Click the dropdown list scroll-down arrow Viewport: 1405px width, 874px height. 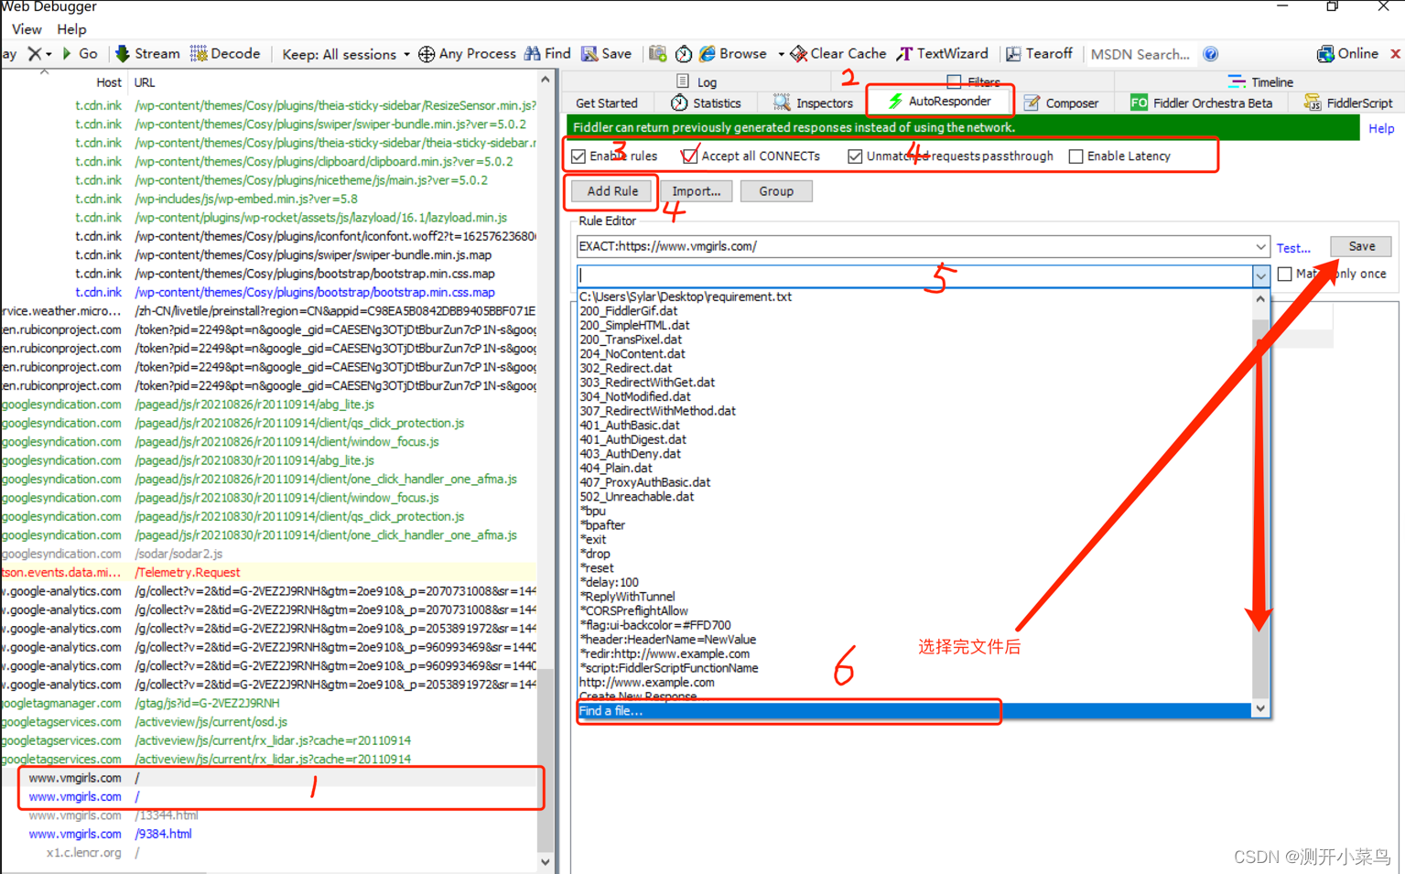click(x=1260, y=708)
